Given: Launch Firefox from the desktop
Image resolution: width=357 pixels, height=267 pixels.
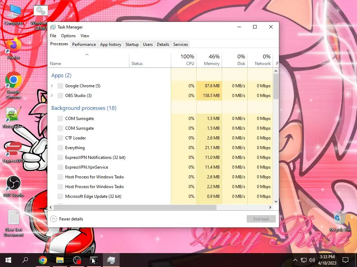Looking at the screenshot, I should [x=14, y=49].
